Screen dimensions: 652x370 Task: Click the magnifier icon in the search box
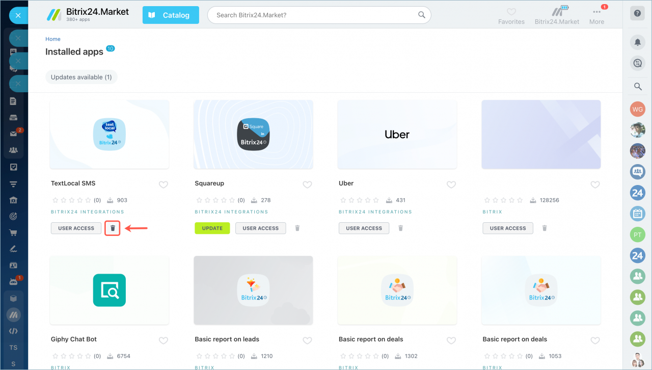click(422, 15)
